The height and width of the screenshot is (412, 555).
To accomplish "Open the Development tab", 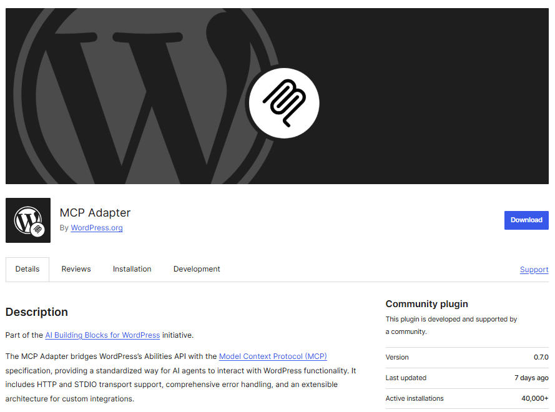I will [197, 269].
